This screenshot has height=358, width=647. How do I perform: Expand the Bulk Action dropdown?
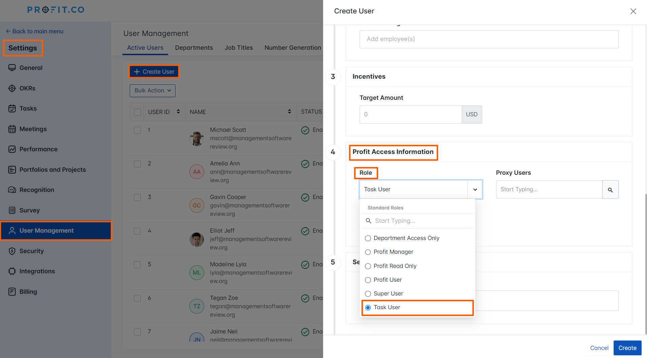click(152, 90)
